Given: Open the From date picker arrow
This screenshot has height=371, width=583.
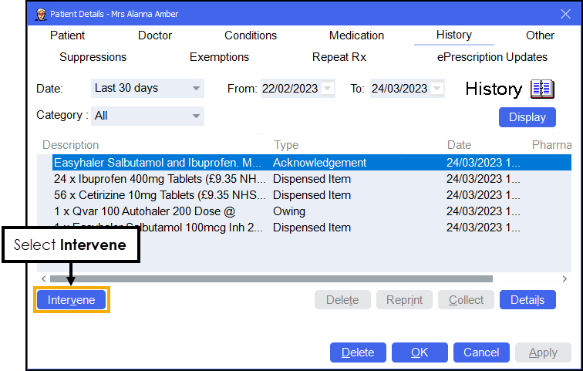Looking at the screenshot, I should [x=329, y=89].
